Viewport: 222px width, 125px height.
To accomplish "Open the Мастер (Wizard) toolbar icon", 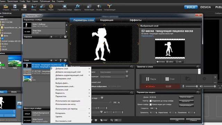I will (24, 7).
